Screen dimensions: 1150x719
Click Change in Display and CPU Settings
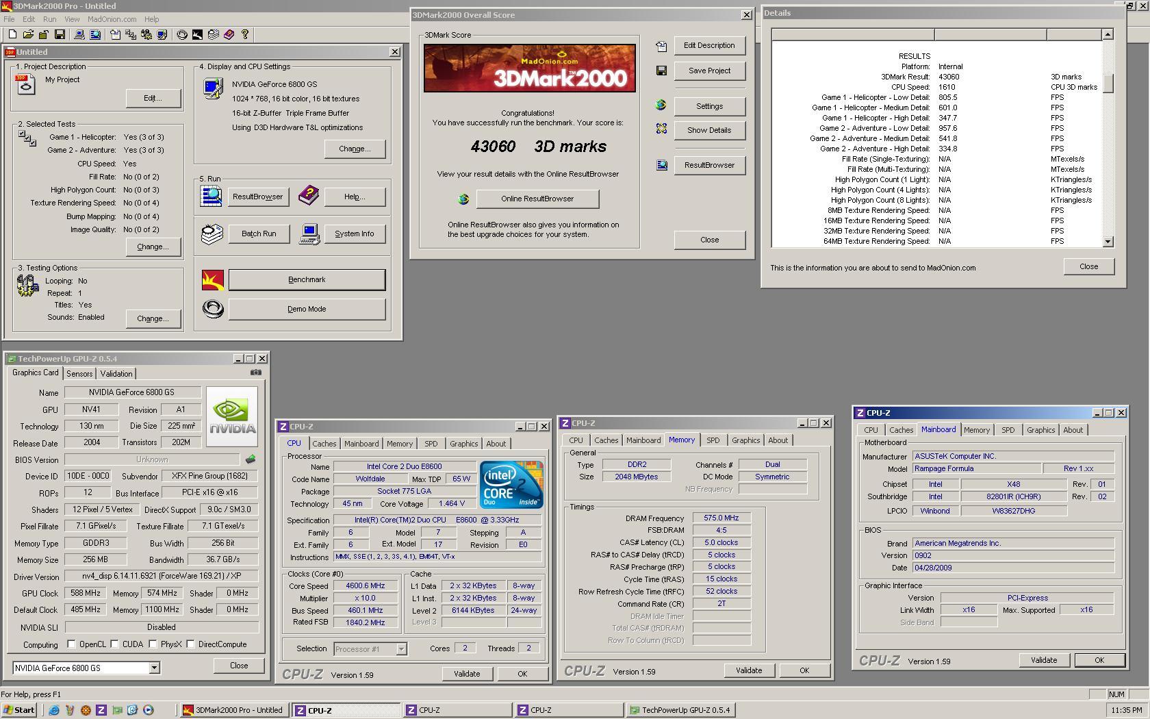click(x=355, y=149)
